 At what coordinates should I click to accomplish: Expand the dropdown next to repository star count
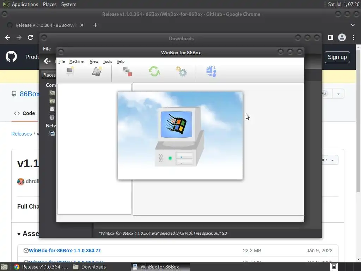[338, 94]
